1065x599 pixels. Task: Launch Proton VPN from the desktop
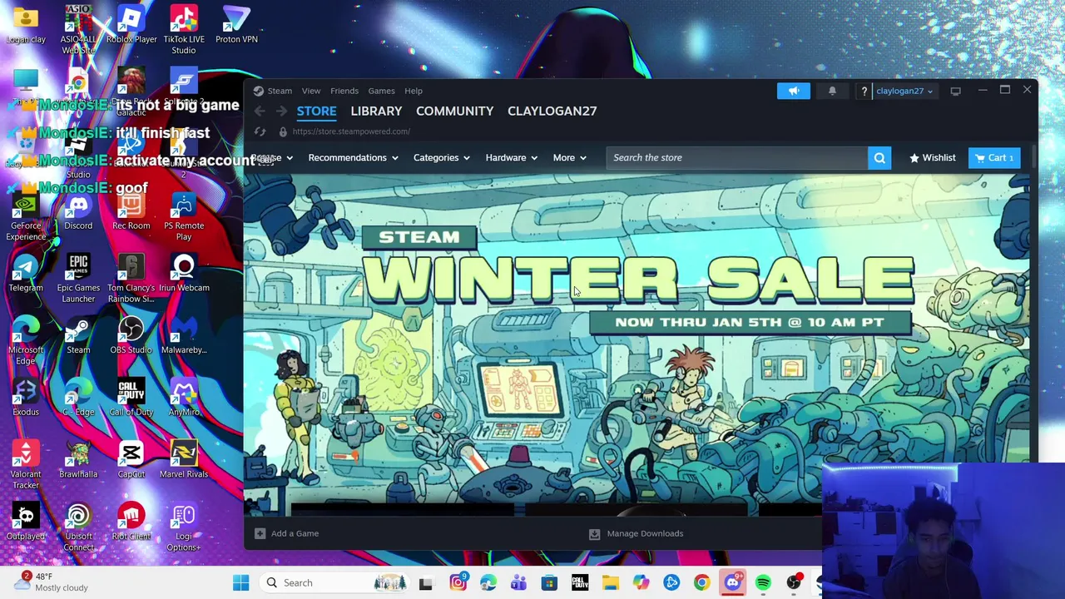click(x=236, y=25)
